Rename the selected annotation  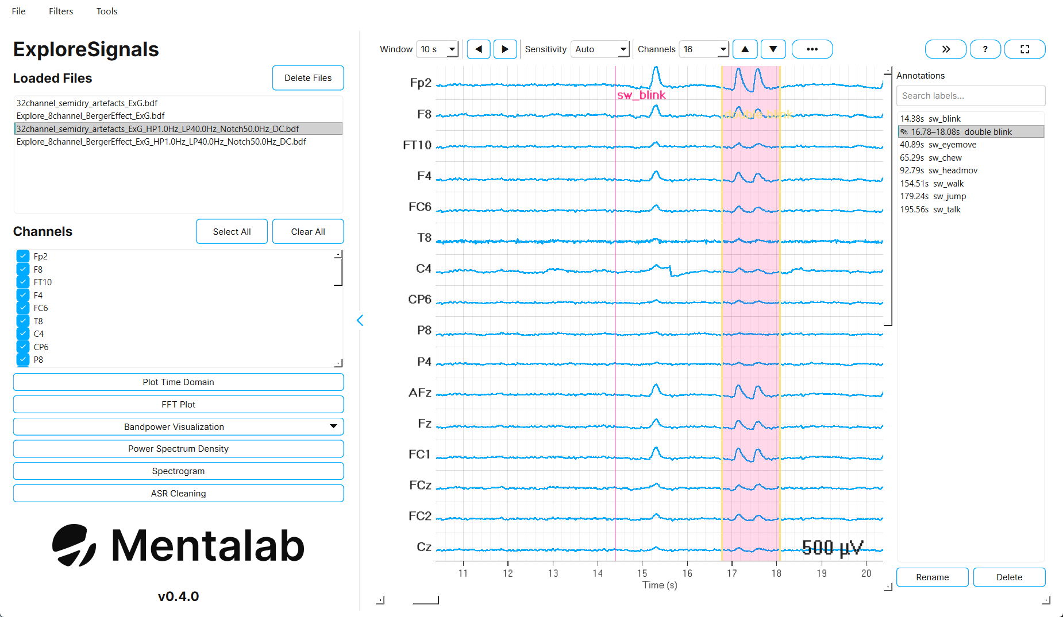tap(932, 577)
